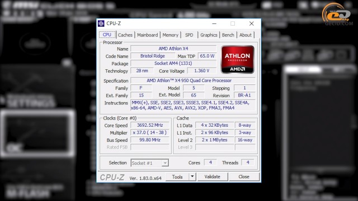358x201 pixels.
Task: Click the Threads value '4'
Action: coord(248,162)
